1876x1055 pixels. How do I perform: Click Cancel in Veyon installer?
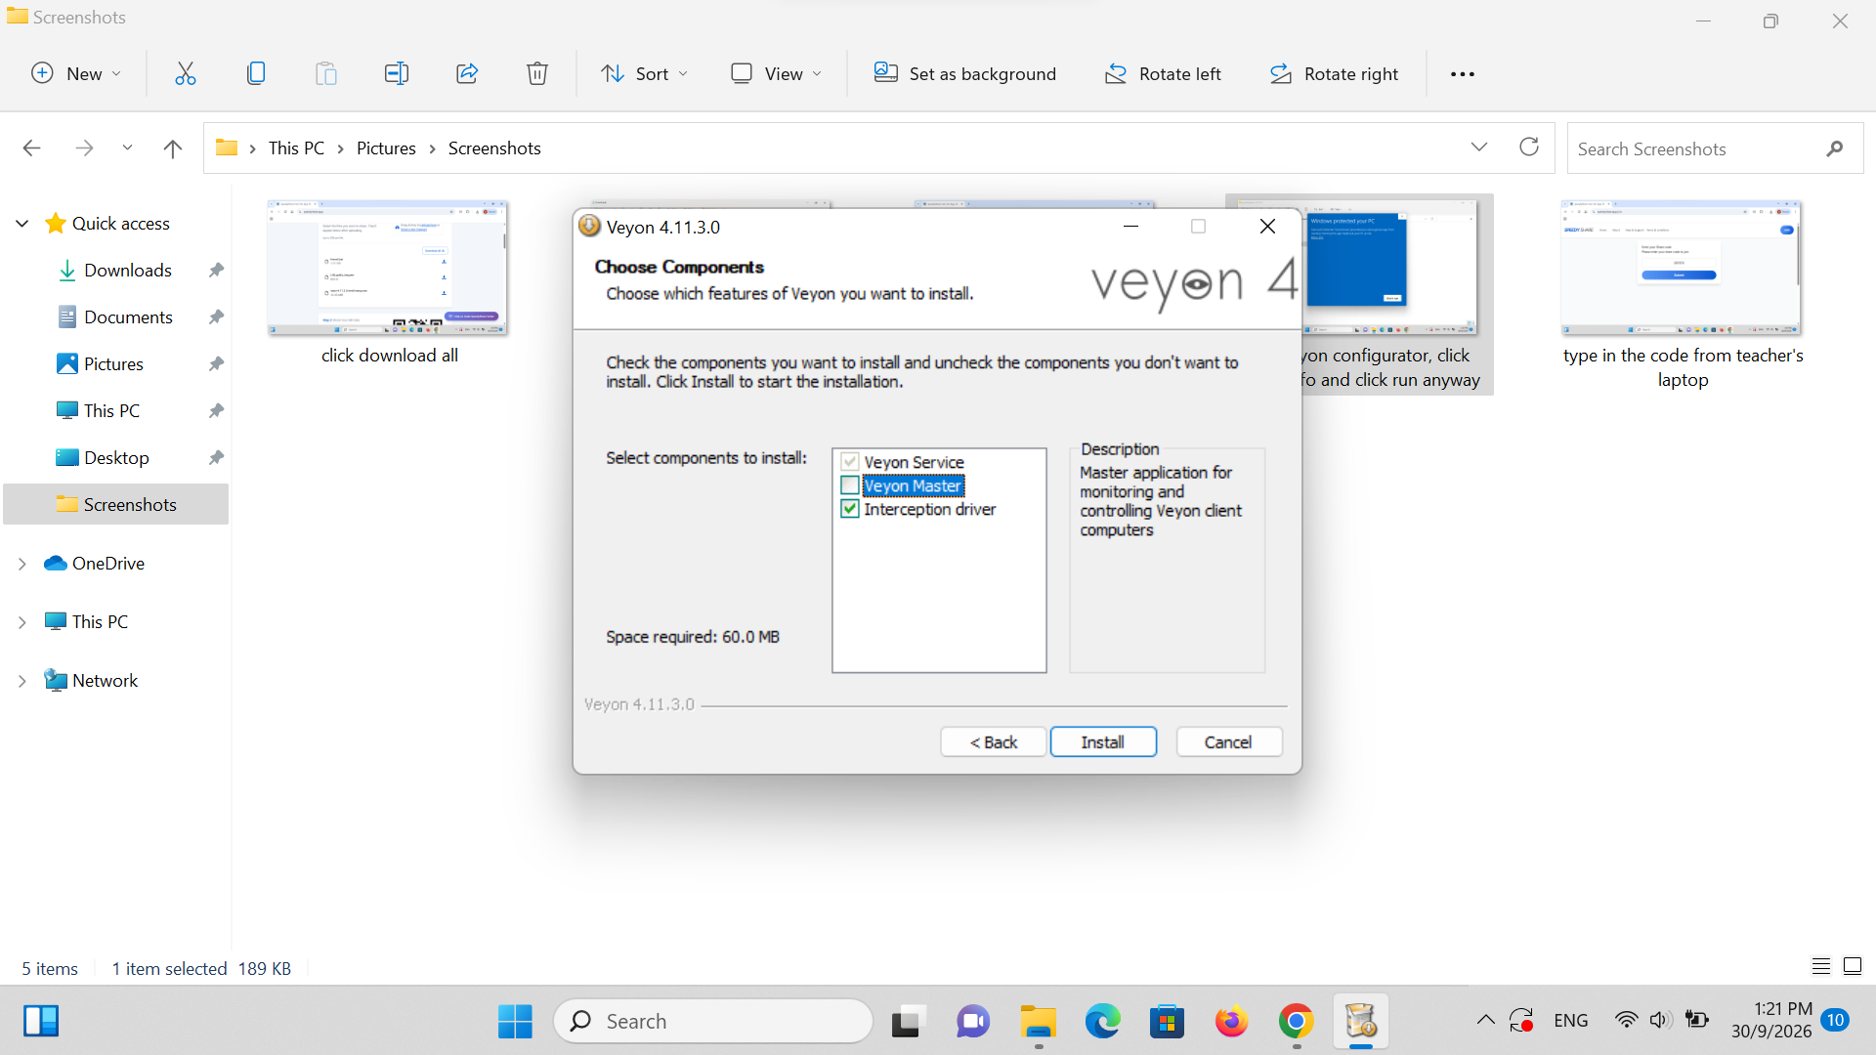[1228, 742]
